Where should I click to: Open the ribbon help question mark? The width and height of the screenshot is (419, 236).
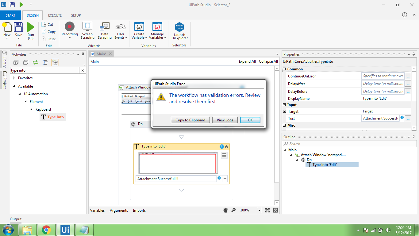(405, 15)
